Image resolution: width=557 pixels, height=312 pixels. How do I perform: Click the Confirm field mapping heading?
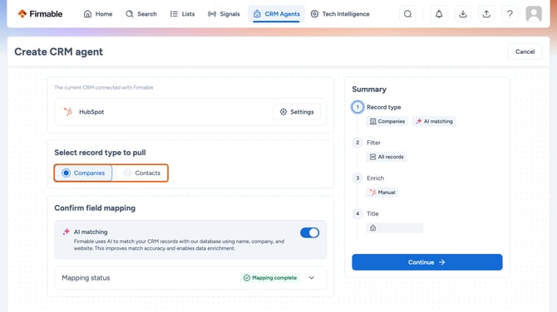(x=95, y=207)
